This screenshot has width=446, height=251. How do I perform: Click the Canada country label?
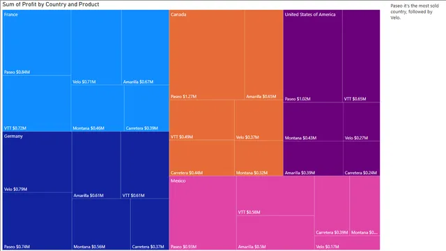click(x=178, y=15)
